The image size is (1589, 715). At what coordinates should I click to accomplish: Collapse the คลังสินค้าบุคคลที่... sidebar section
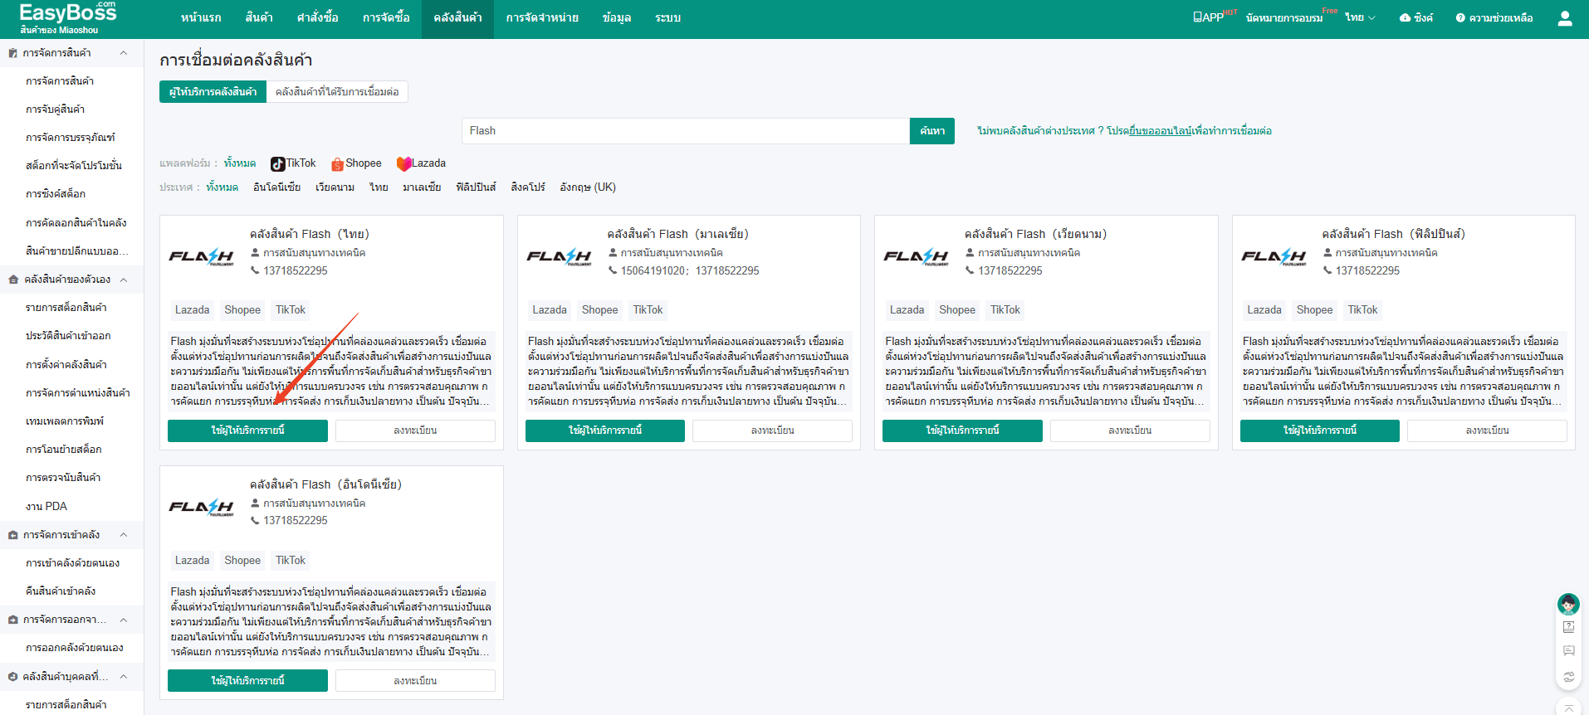(x=124, y=677)
